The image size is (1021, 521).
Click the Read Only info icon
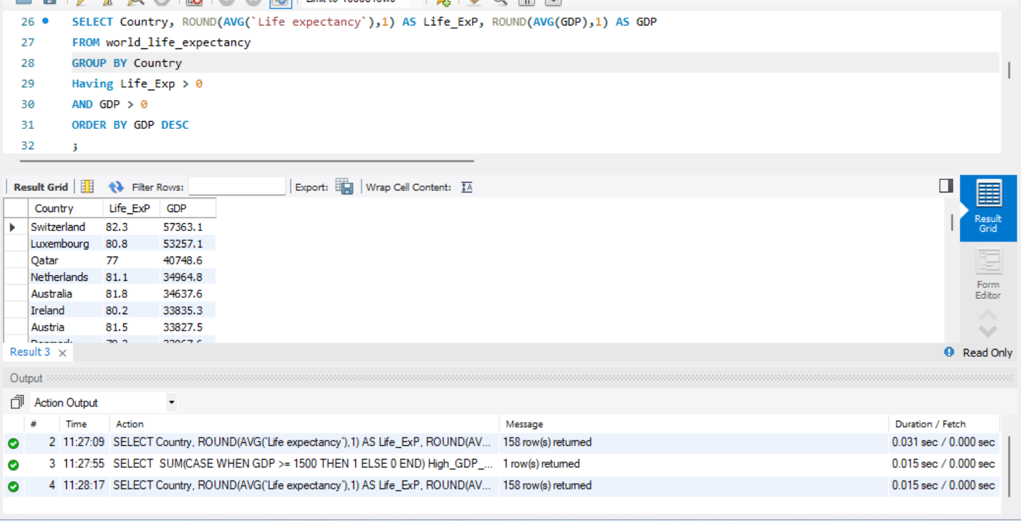point(949,352)
